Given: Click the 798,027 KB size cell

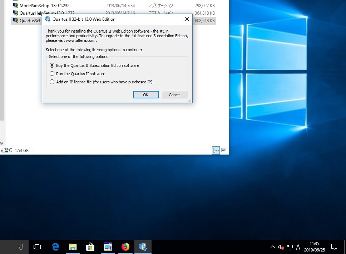Looking at the screenshot, I should [205, 5].
